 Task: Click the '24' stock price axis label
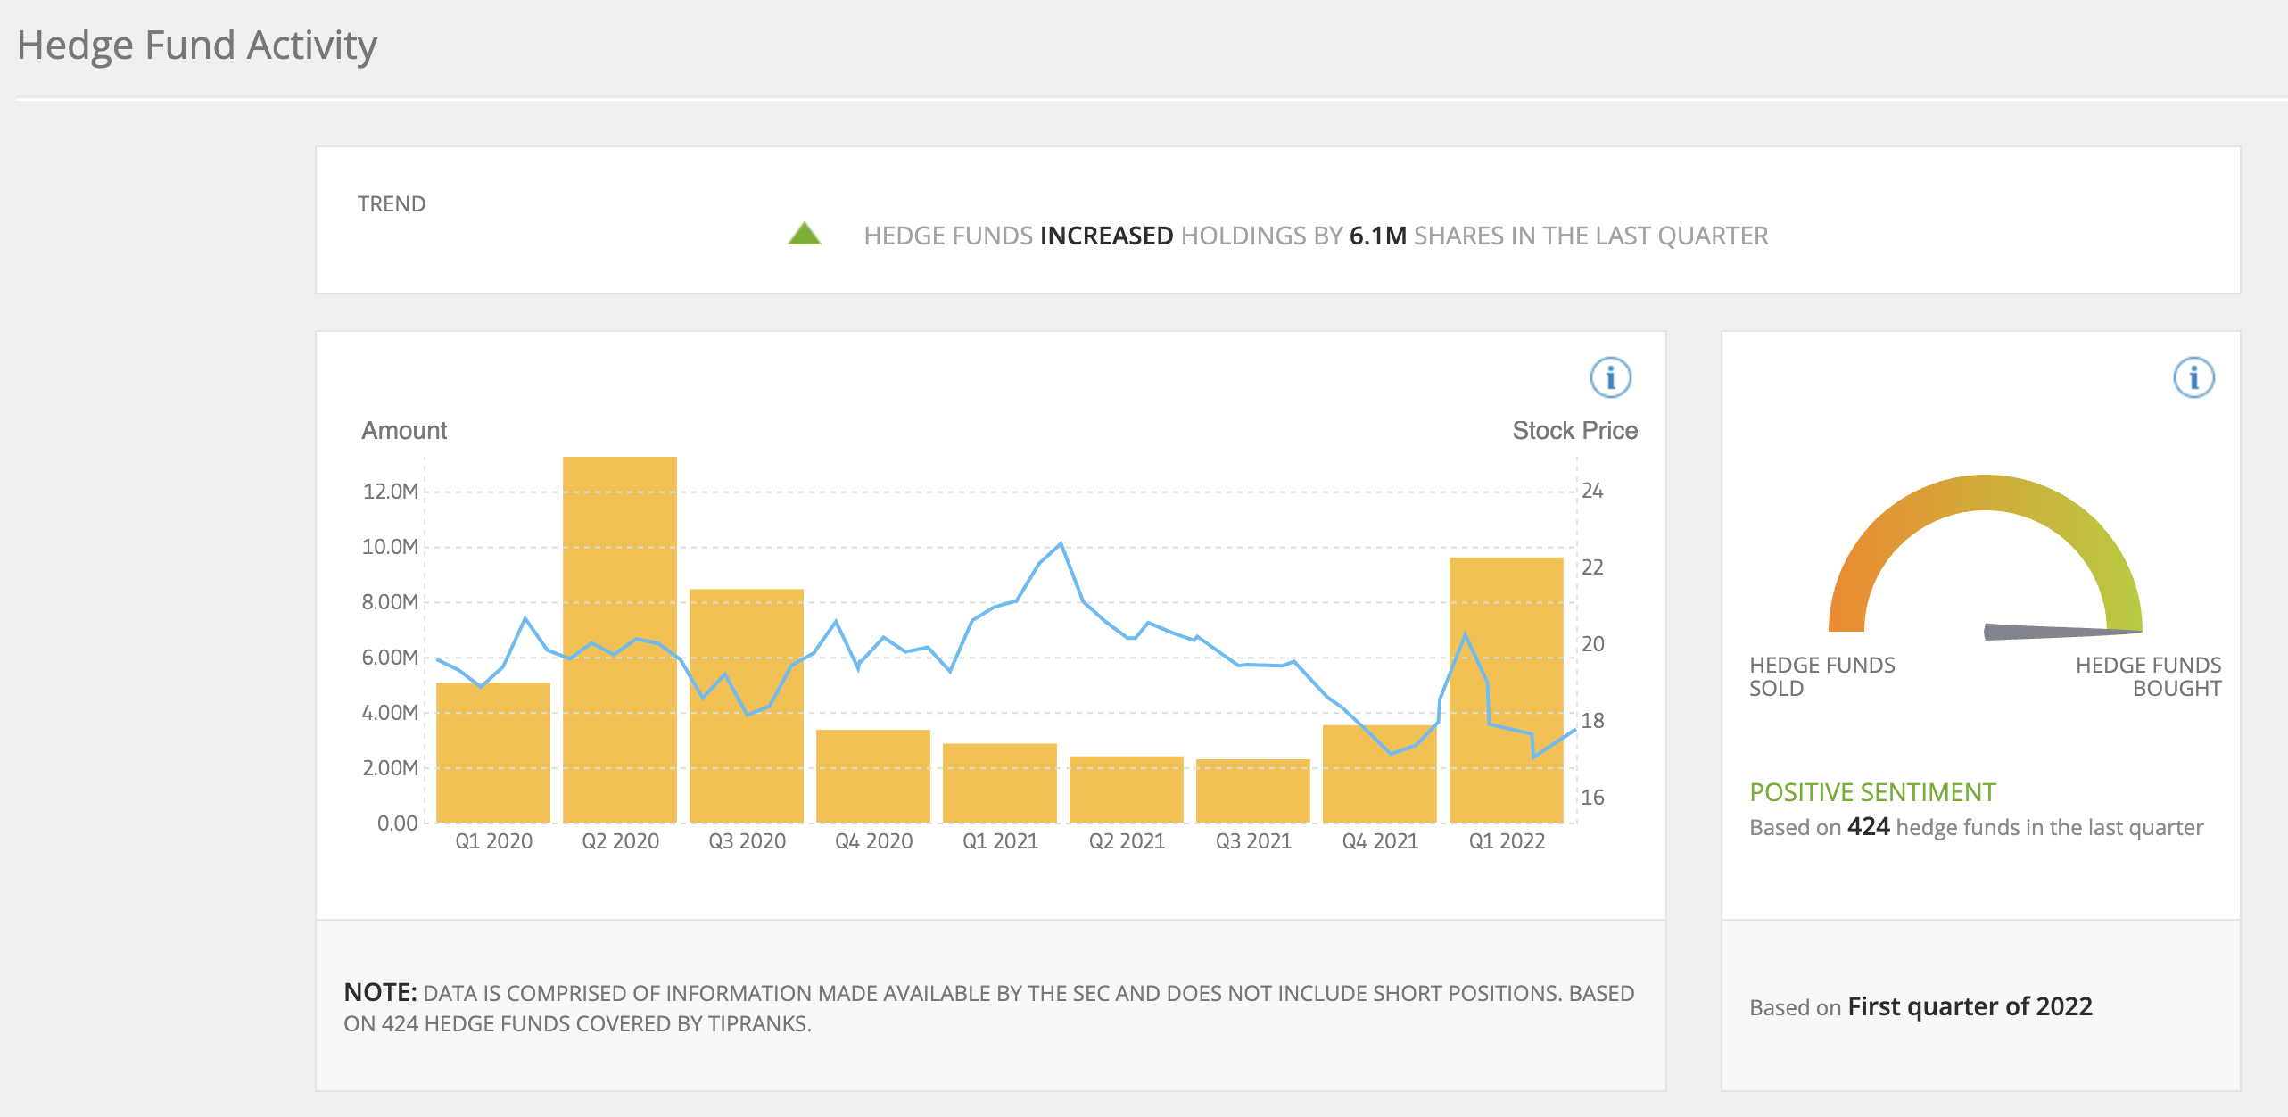[x=1592, y=491]
